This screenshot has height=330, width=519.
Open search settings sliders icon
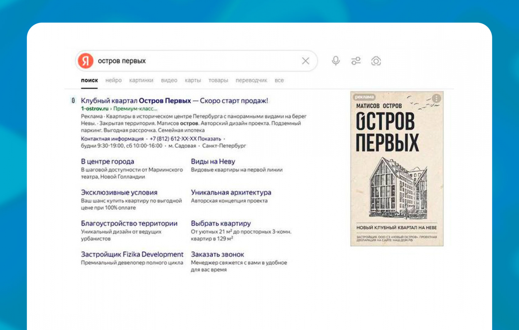[x=356, y=61]
